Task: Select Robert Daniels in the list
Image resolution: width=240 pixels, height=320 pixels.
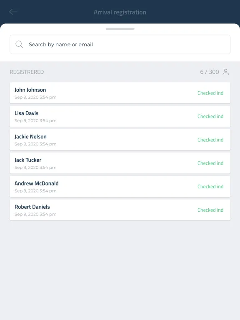Action: coord(120,210)
